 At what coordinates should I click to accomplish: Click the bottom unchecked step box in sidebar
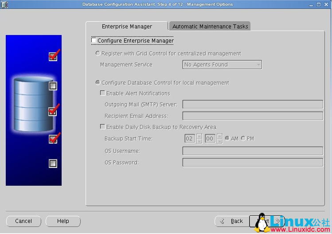click(53, 164)
